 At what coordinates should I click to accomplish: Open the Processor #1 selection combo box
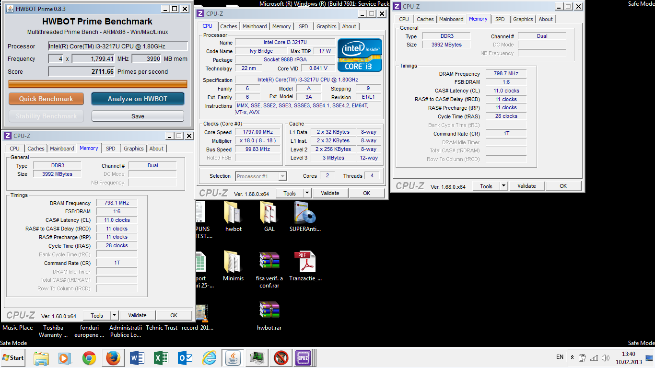[261, 176]
